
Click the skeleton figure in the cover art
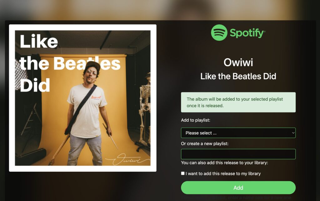click(145, 110)
